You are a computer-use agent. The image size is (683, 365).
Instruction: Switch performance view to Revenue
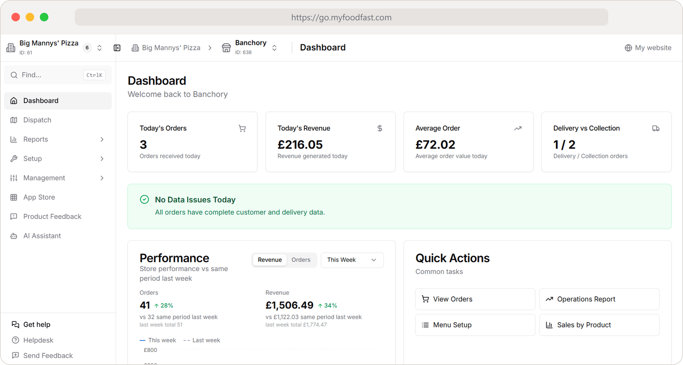[x=270, y=260]
